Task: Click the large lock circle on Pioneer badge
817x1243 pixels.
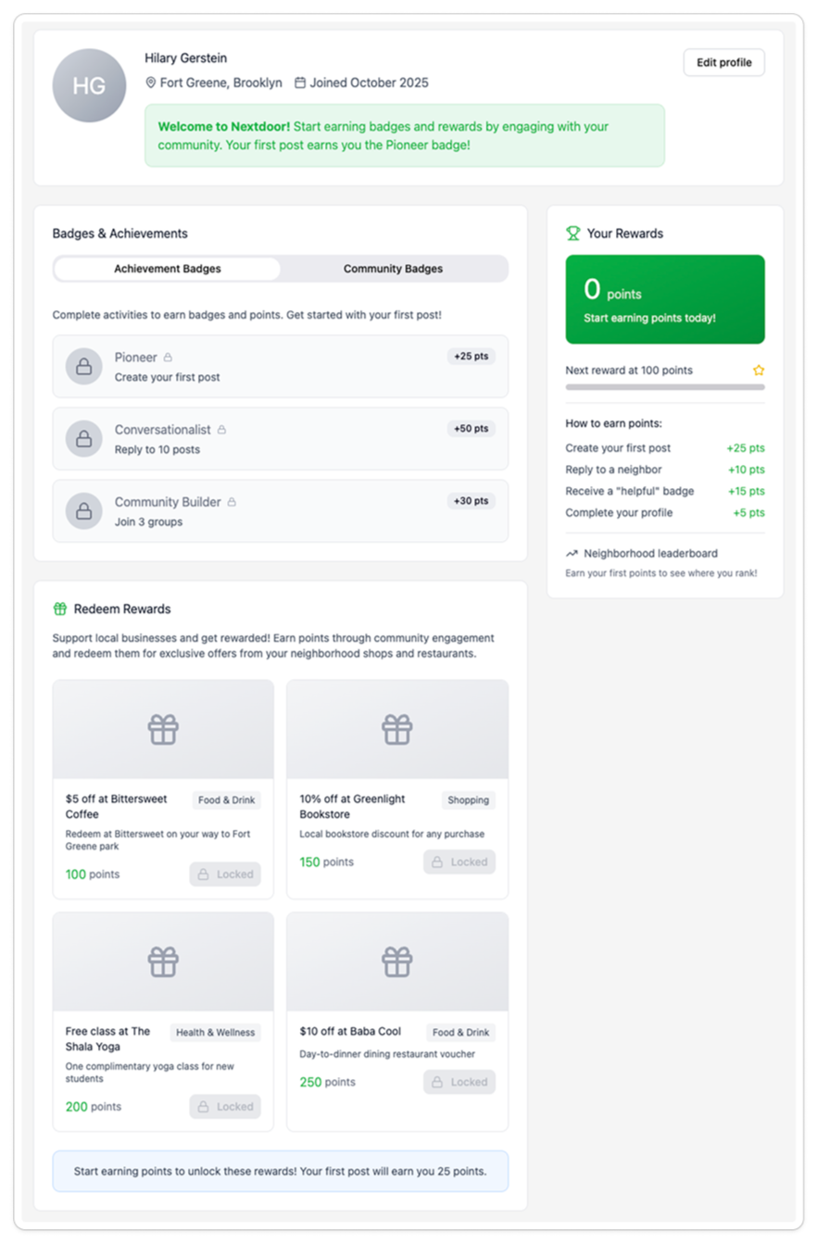Action: pyautogui.click(x=84, y=367)
